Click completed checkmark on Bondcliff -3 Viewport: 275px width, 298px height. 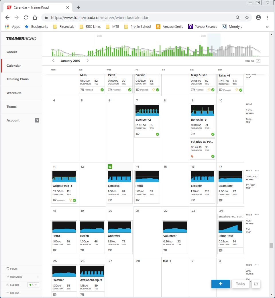213,134
